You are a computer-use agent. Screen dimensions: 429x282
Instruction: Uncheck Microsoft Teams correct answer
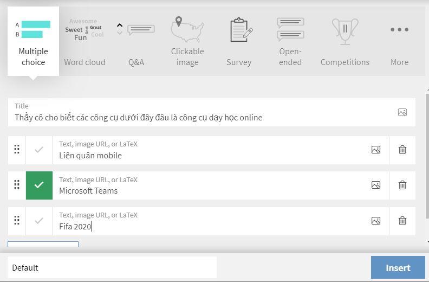coord(39,185)
